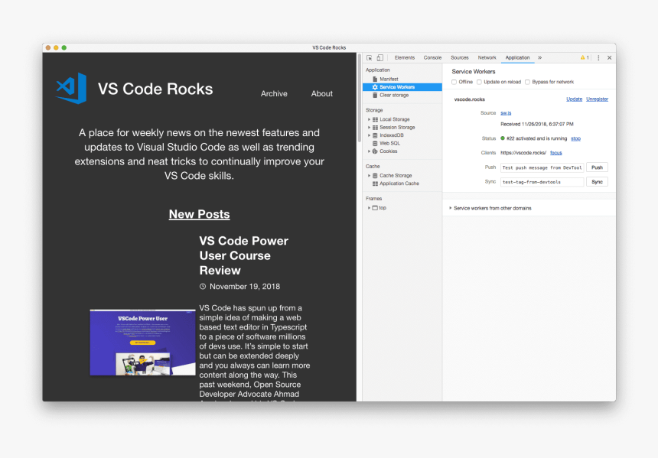The height and width of the screenshot is (458, 658).
Task: Expand the Cache Storage node
Action: (x=369, y=176)
